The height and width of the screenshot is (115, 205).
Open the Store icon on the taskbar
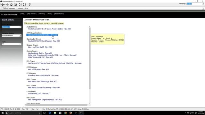click(60, 113)
